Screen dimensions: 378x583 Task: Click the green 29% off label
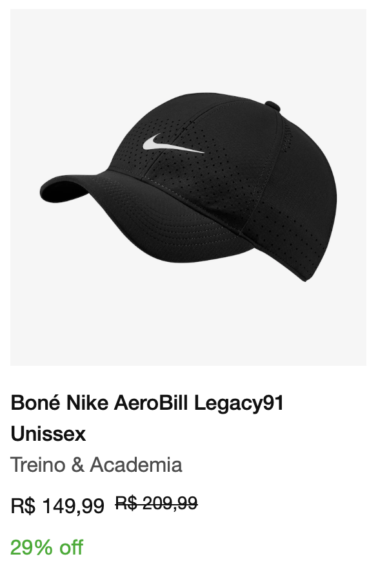[46, 547]
